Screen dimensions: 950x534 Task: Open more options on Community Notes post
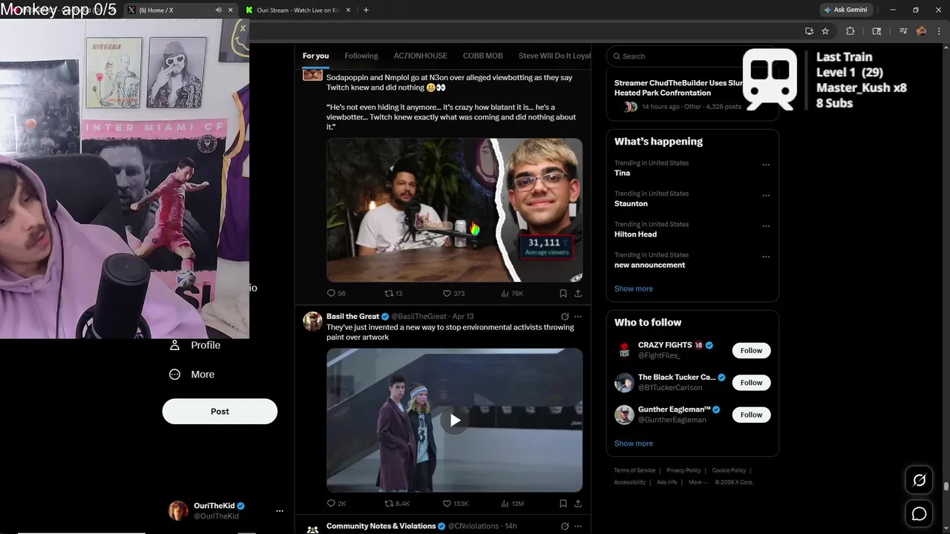coord(578,527)
